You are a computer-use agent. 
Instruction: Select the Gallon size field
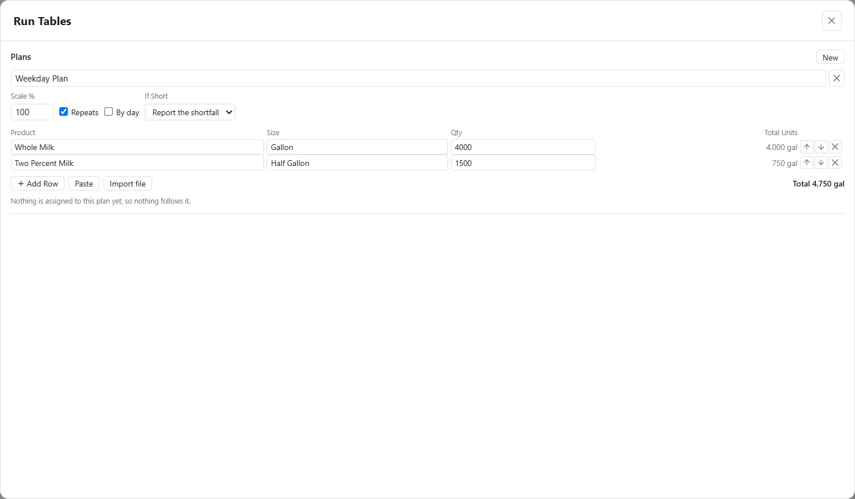tap(357, 147)
